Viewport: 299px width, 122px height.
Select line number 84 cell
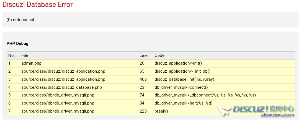(x=142, y=103)
